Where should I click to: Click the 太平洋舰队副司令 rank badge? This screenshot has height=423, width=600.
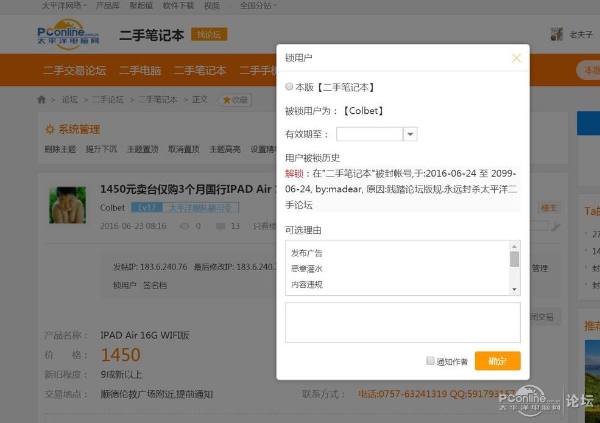(x=200, y=208)
